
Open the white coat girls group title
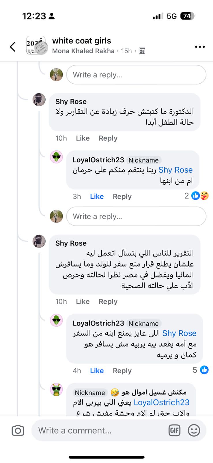(82, 41)
